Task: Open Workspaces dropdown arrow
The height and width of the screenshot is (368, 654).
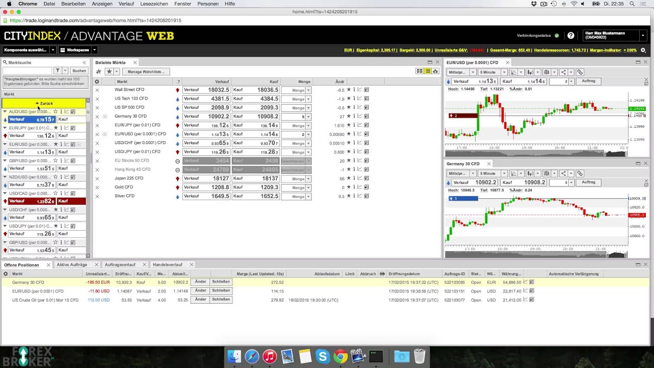Action: pos(95,50)
